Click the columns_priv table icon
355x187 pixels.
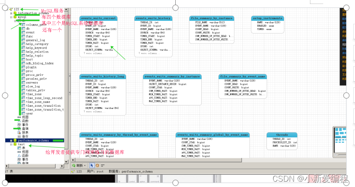tap(23, 25)
